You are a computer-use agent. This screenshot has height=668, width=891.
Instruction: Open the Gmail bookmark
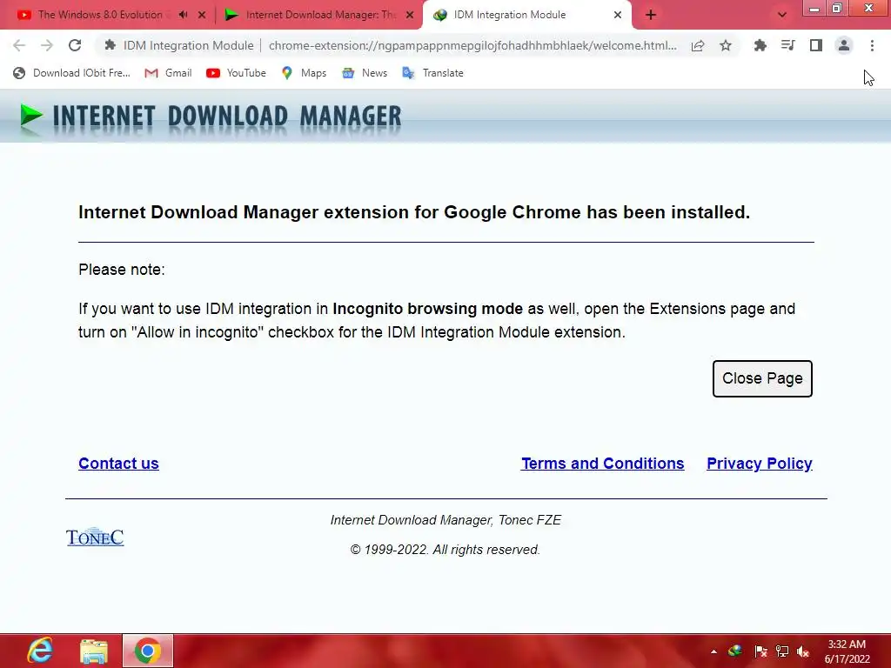click(168, 73)
